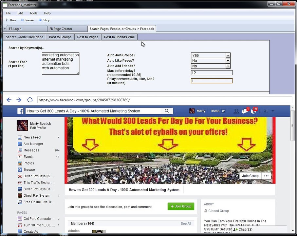Open the Chat (22) bar
This screenshot has width=297, height=236.
click(x=259, y=229)
